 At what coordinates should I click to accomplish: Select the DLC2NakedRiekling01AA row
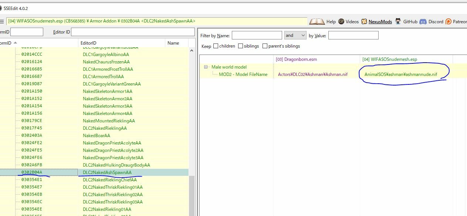(94, 209)
